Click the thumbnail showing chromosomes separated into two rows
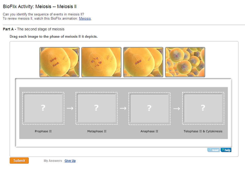Image resolution: width=245 pixels, height=171 pixels. pos(59,62)
